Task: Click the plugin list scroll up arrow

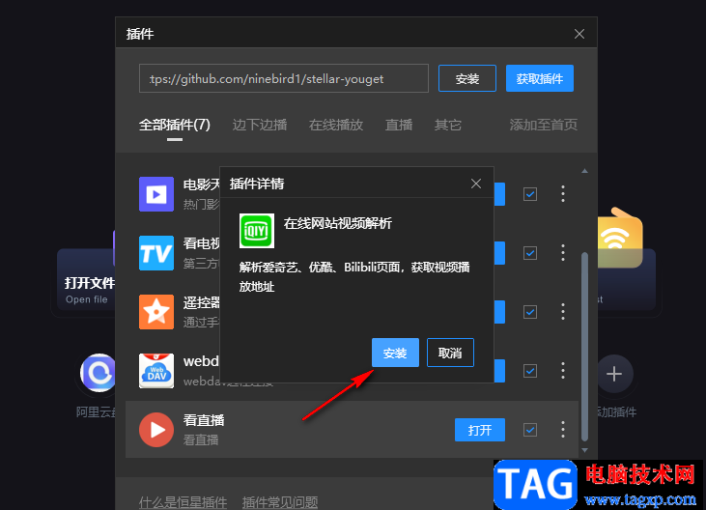Action: point(585,171)
